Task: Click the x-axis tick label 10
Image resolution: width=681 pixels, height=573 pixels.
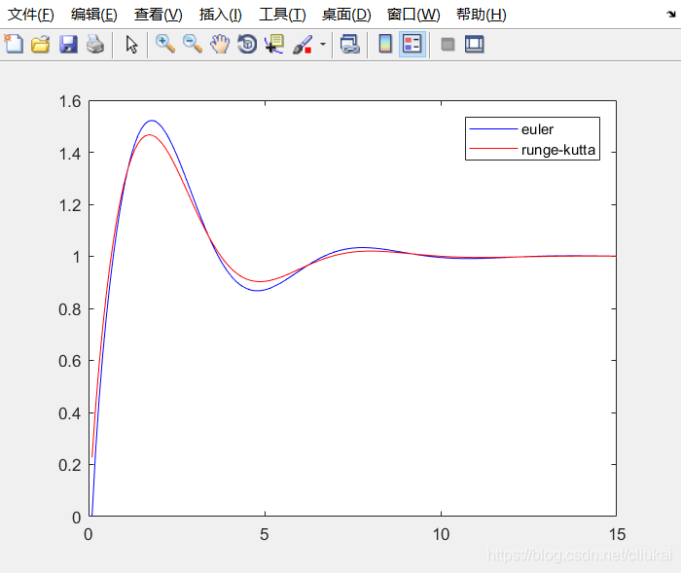Action: pyautogui.click(x=441, y=534)
